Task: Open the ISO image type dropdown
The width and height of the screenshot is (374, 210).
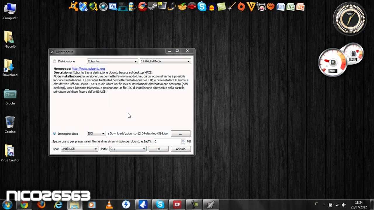Action: tap(96, 134)
